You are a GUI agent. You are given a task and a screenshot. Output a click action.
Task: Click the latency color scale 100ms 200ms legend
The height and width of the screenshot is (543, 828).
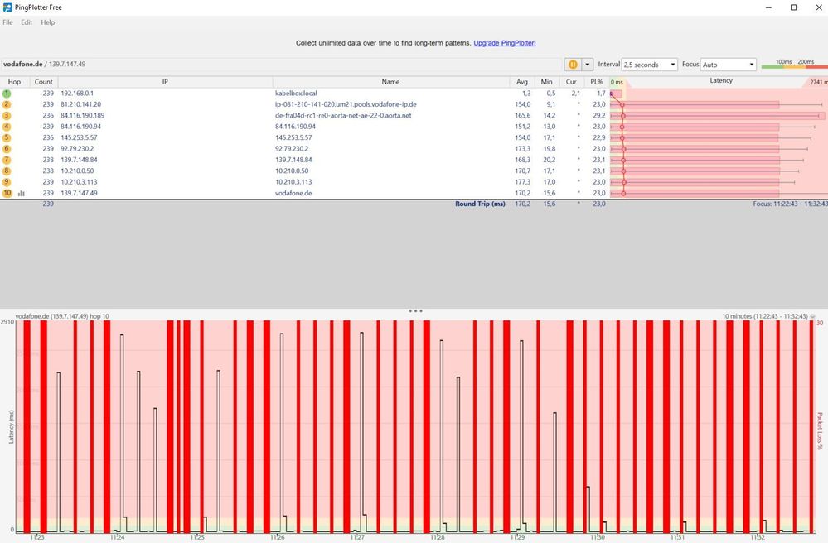(794, 65)
